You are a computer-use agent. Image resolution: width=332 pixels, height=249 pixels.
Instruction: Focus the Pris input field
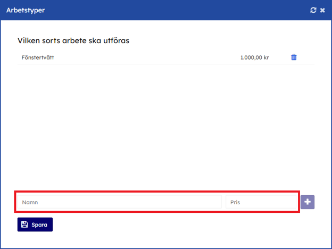pyautogui.click(x=261, y=202)
